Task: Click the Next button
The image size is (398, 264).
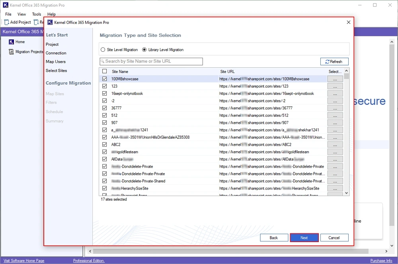Action: tap(304, 237)
